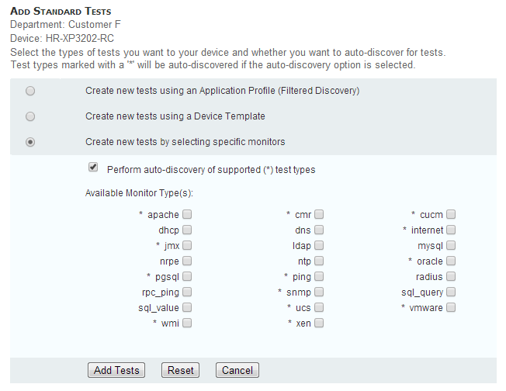506x391 pixels.
Task: Select the Application Profile radio button
Action: click(x=30, y=91)
